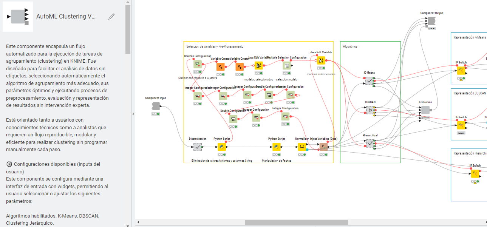This screenshot has height=227, width=487.
Task: Select the Component Input node
Action: [155, 105]
